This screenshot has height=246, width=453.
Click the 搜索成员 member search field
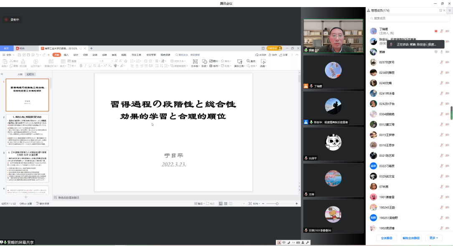408,18
